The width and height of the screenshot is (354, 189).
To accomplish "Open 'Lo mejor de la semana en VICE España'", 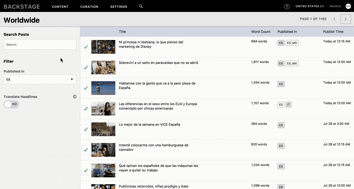I will click(x=149, y=125).
